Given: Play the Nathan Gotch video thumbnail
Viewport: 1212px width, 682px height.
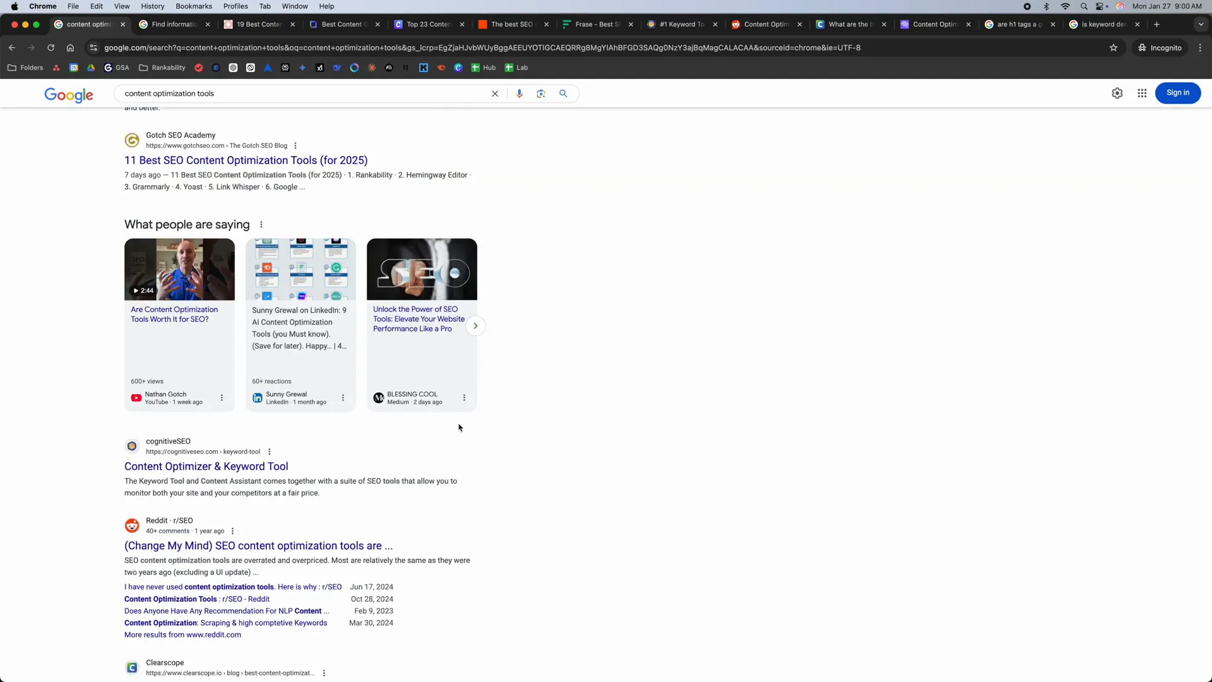Looking at the screenshot, I should [x=179, y=269].
